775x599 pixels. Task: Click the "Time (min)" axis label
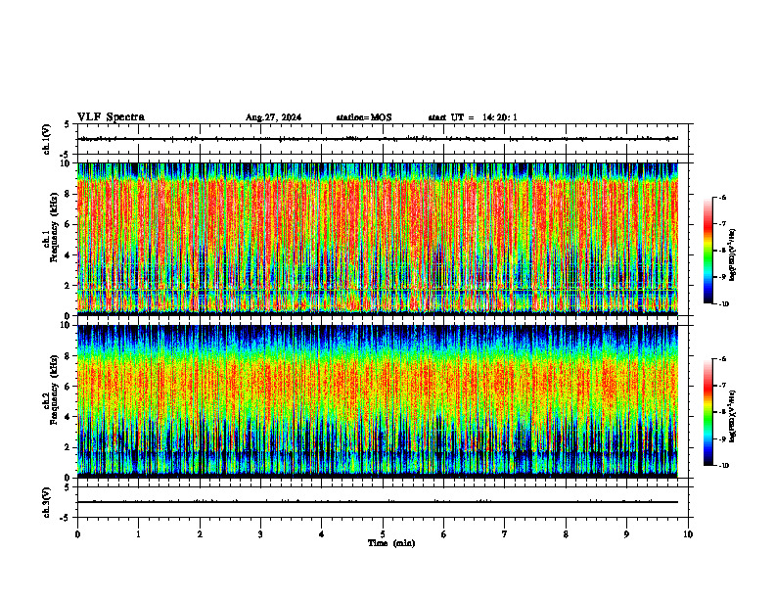(x=391, y=543)
